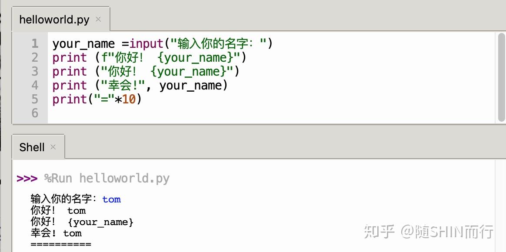Click the print statement on line 3

point(69,71)
